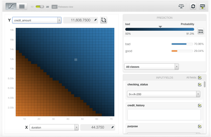Expand the All classes dropdown
This screenshot has height=137, width=211.
click(x=151, y=67)
